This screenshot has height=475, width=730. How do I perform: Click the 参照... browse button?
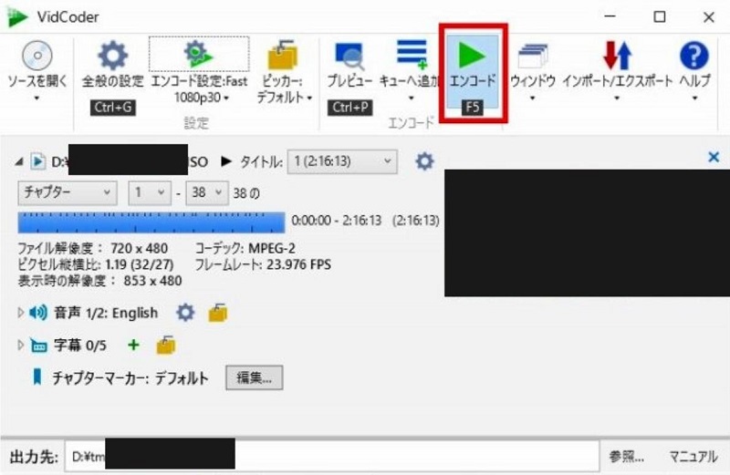[x=626, y=457]
